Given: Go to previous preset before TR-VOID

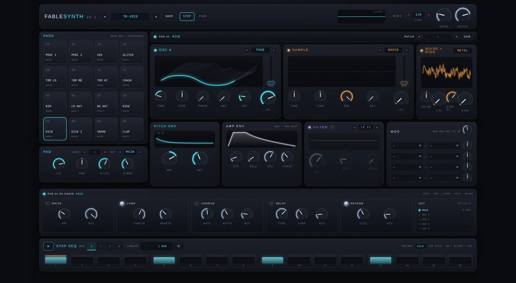Looking at the screenshot, I should coord(105,17).
